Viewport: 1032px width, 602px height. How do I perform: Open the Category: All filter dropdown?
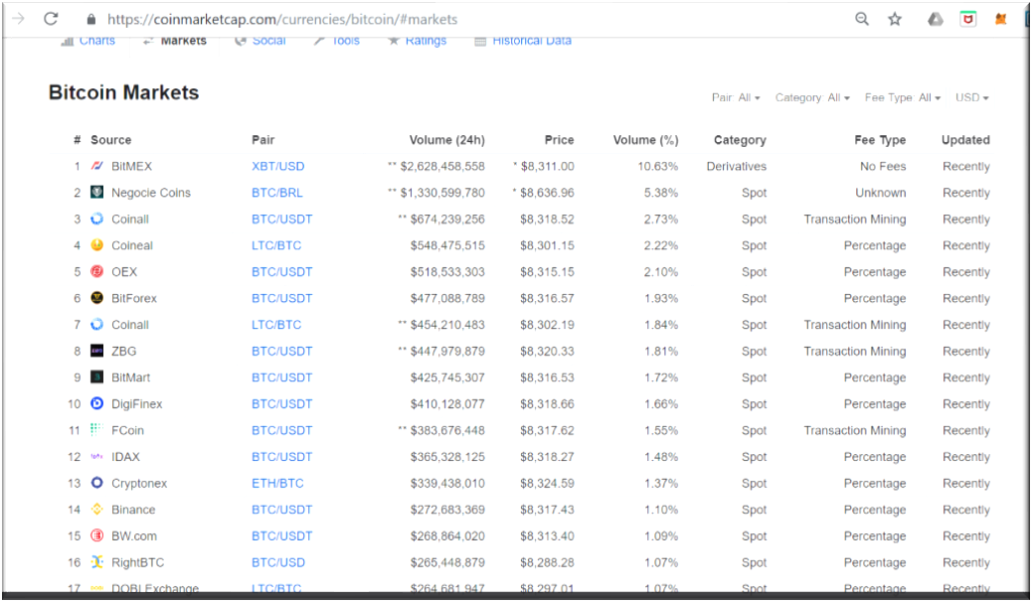pyautogui.click(x=812, y=97)
